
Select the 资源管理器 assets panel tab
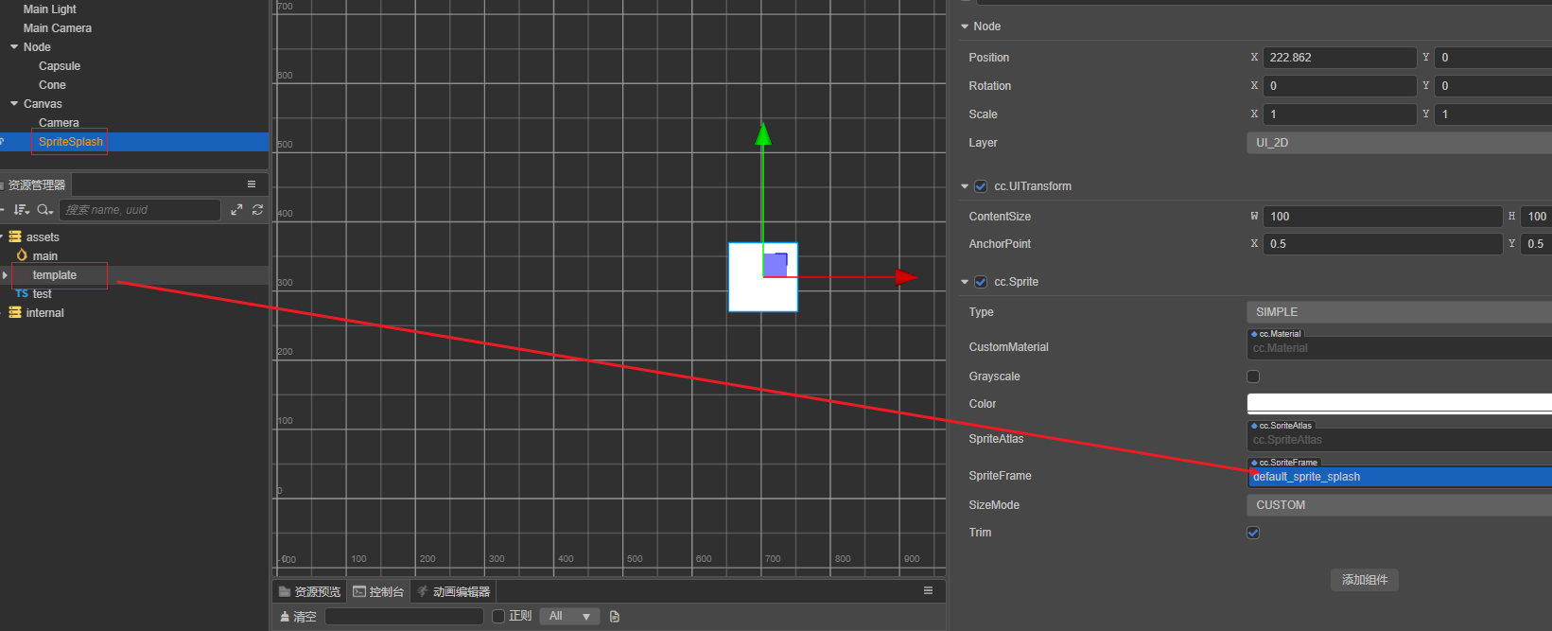(36, 184)
